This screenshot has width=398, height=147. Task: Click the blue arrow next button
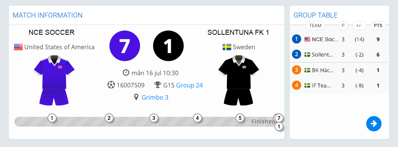(x=374, y=124)
